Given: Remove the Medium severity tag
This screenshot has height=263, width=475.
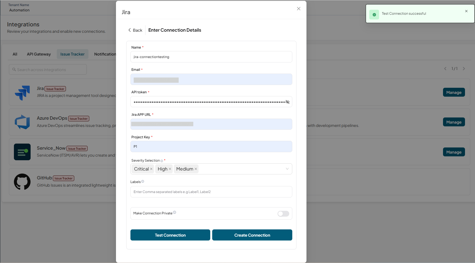Looking at the screenshot, I should (196, 169).
